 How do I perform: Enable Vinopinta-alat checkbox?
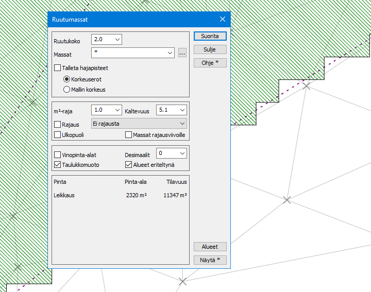point(57,154)
